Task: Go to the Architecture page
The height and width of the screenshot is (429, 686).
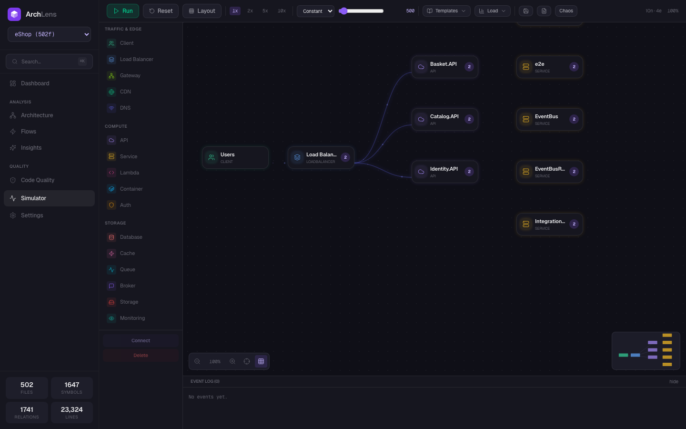Action: (x=50, y=115)
